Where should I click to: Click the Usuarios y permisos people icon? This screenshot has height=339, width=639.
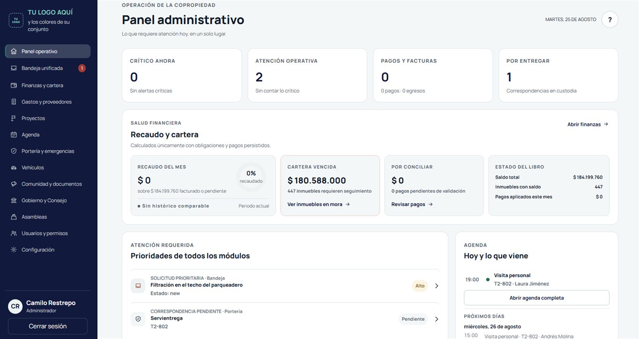click(x=14, y=233)
